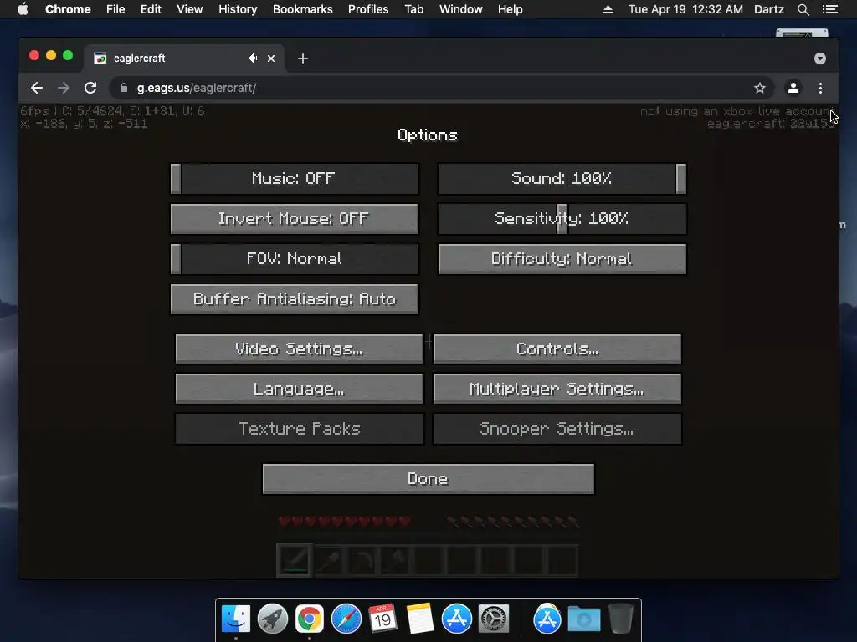This screenshot has height=642, width=857.
Task: Reload the eaglercraft page
Action: click(90, 88)
